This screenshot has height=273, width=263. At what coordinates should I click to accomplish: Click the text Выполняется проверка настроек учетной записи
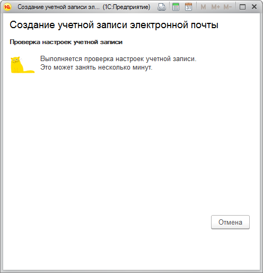point(118,59)
